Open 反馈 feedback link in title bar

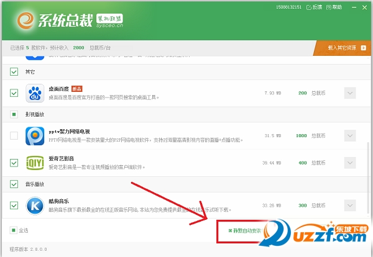click(x=314, y=7)
